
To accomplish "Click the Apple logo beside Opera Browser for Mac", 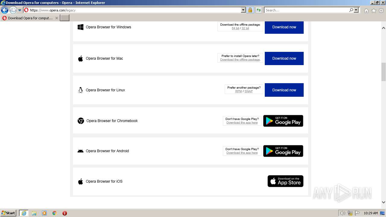I will (x=81, y=58).
